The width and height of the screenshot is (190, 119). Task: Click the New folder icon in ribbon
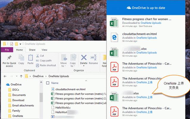point(104,58)
